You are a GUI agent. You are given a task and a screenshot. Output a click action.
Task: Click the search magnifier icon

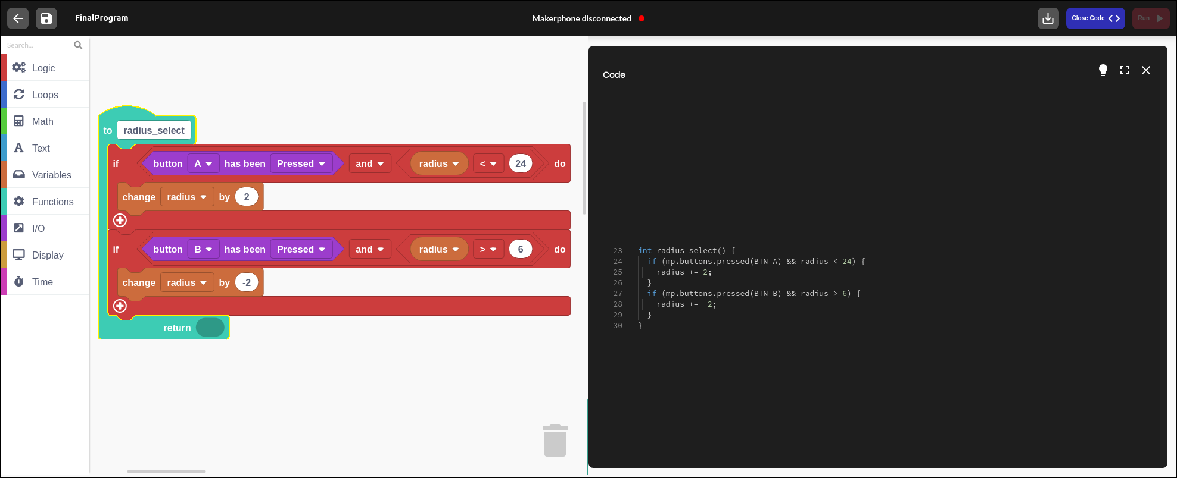pos(78,45)
